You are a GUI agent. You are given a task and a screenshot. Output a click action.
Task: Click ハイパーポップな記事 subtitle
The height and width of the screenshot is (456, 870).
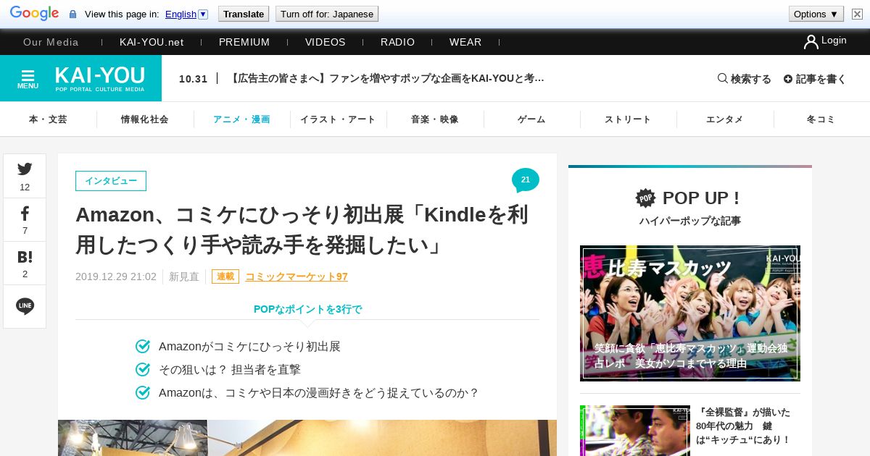point(690,221)
